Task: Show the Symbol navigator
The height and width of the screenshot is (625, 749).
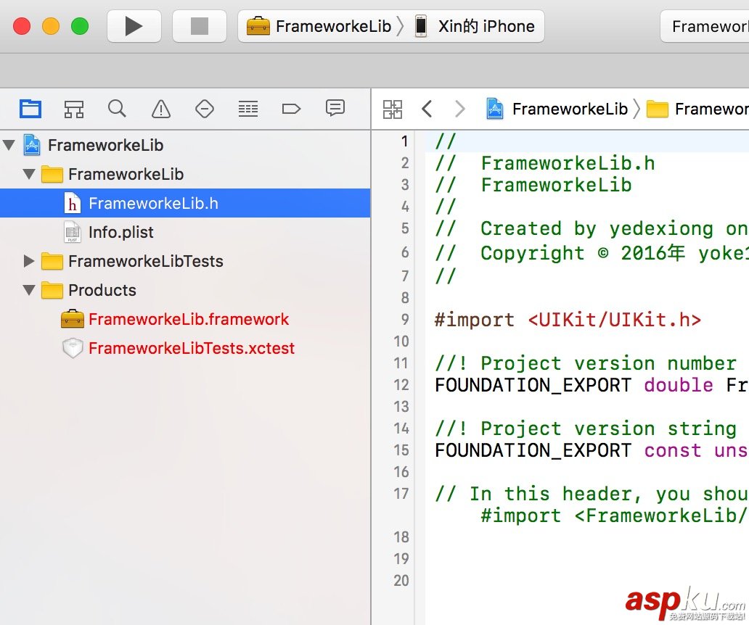Action: click(x=74, y=109)
